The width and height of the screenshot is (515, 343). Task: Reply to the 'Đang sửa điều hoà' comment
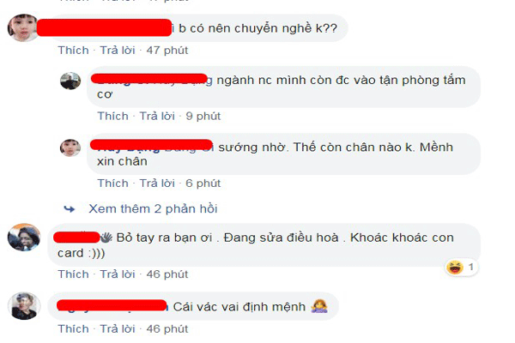tap(118, 274)
